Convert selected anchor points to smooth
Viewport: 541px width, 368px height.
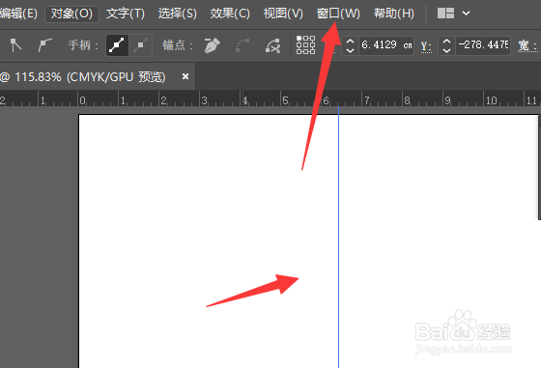pyautogui.click(x=44, y=45)
